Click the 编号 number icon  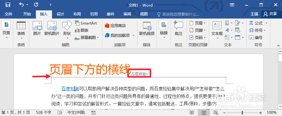(256, 37)
